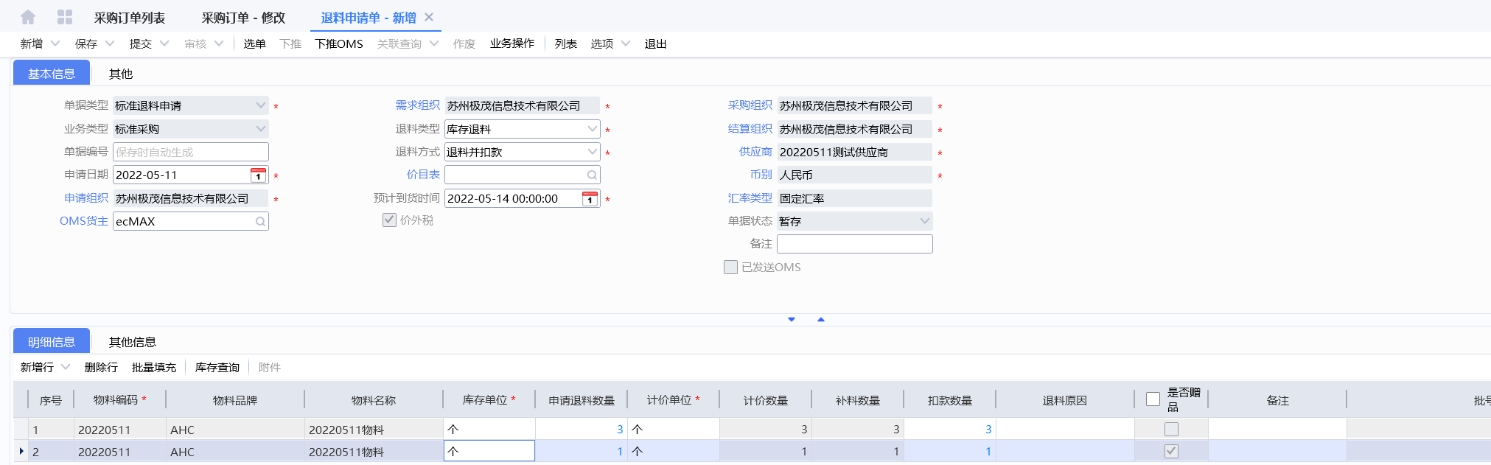Select row 1 扣款数量 cell
The width and height of the screenshot is (1491, 465).
tap(950, 429)
